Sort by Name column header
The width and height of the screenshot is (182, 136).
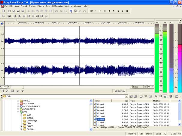coord(103,101)
